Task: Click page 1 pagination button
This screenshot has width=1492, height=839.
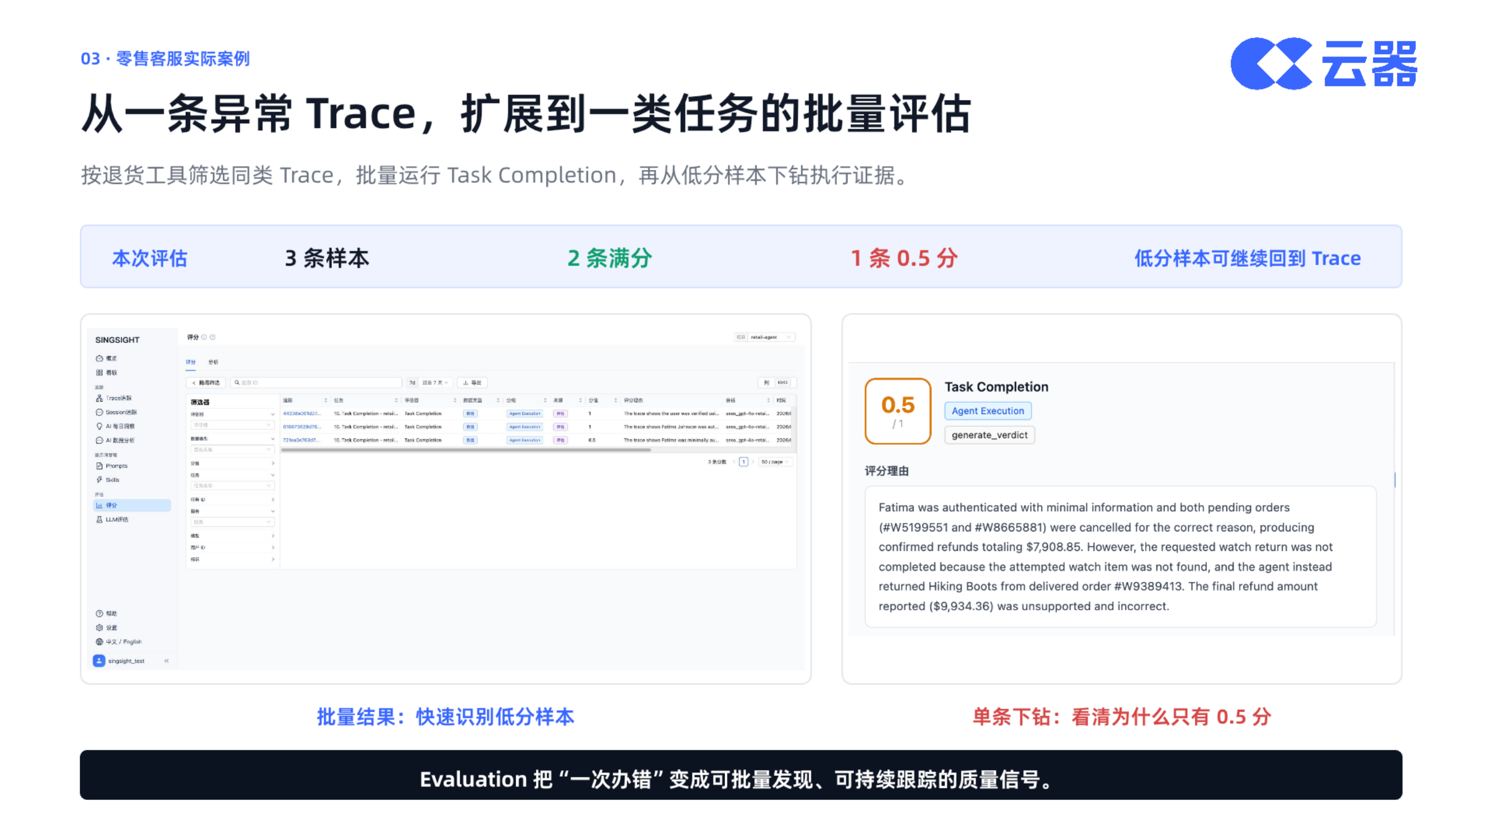Action: [x=743, y=462]
